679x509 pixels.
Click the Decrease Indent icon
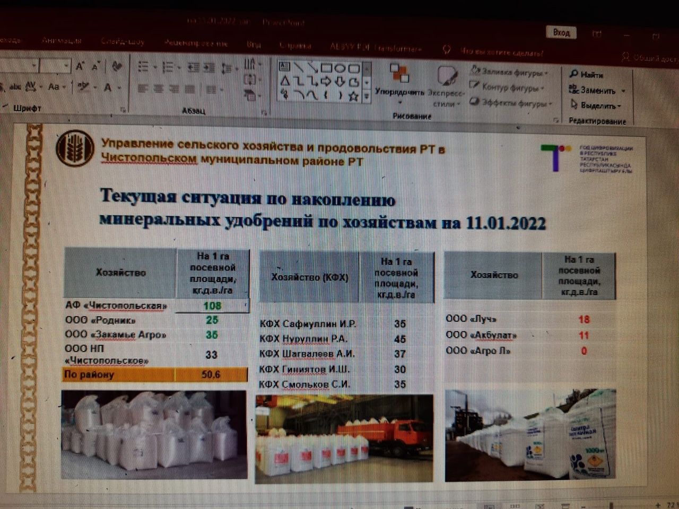194,67
